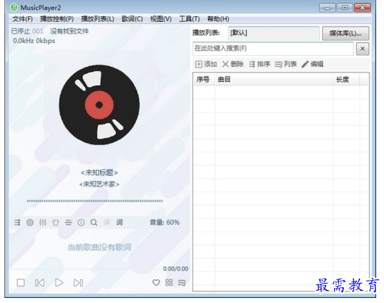Viewport: 384px width, 303px height.
Task: Open settings via the gear icon
Action: pos(30,223)
